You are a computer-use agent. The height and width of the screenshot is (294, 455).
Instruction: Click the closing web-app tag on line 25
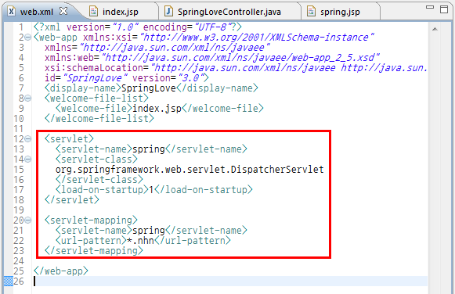coord(60,271)
